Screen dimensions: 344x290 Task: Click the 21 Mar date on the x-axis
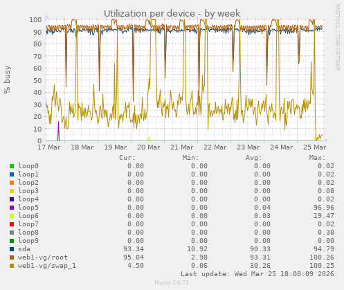tap(182, 147)
